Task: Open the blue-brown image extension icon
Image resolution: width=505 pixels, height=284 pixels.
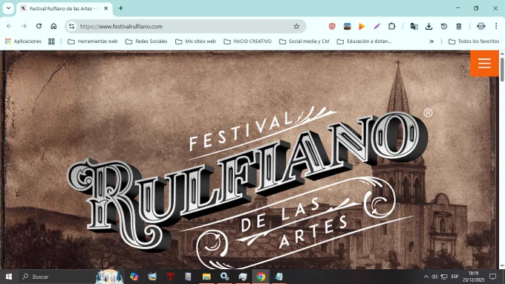Action: (348, 27)
